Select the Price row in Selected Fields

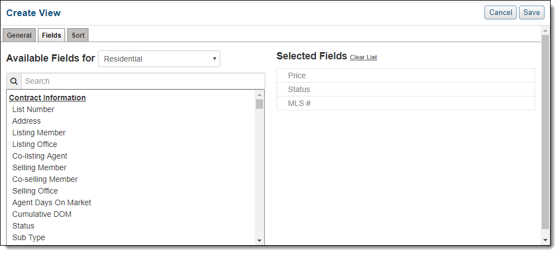tap(405, 75)
